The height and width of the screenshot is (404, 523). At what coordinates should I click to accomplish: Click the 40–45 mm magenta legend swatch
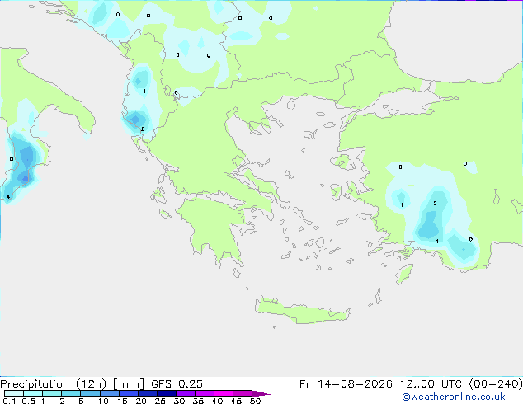pos(224,393)
